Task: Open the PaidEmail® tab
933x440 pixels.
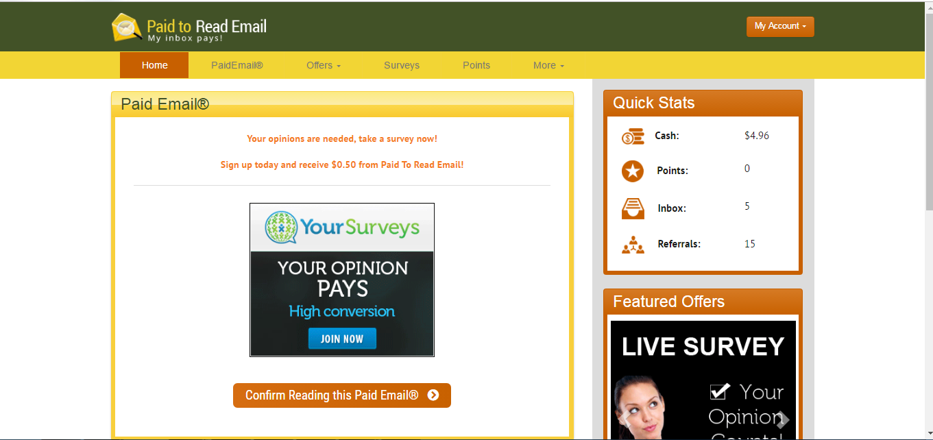Action: point(237,65)
